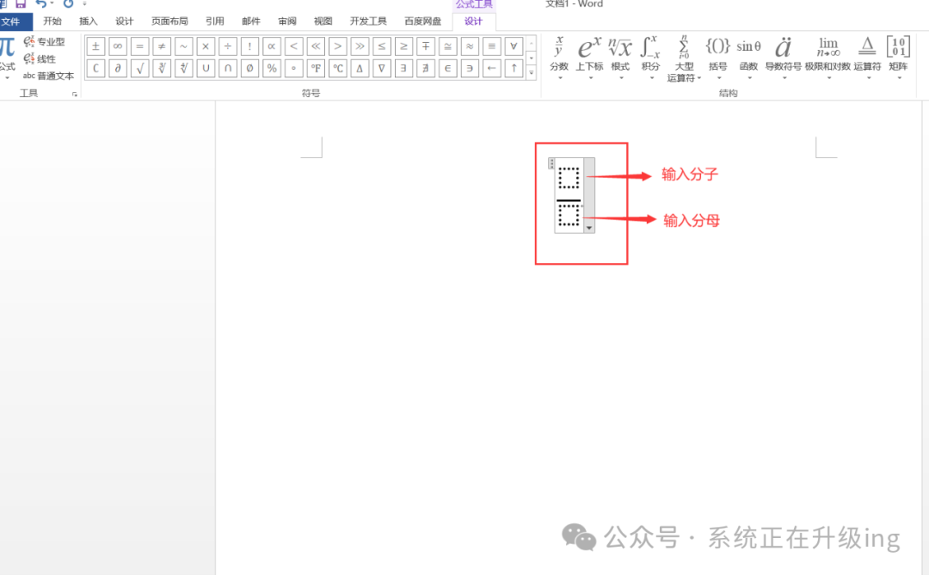Insert the for-all ∀ symbol

(514, 46)
